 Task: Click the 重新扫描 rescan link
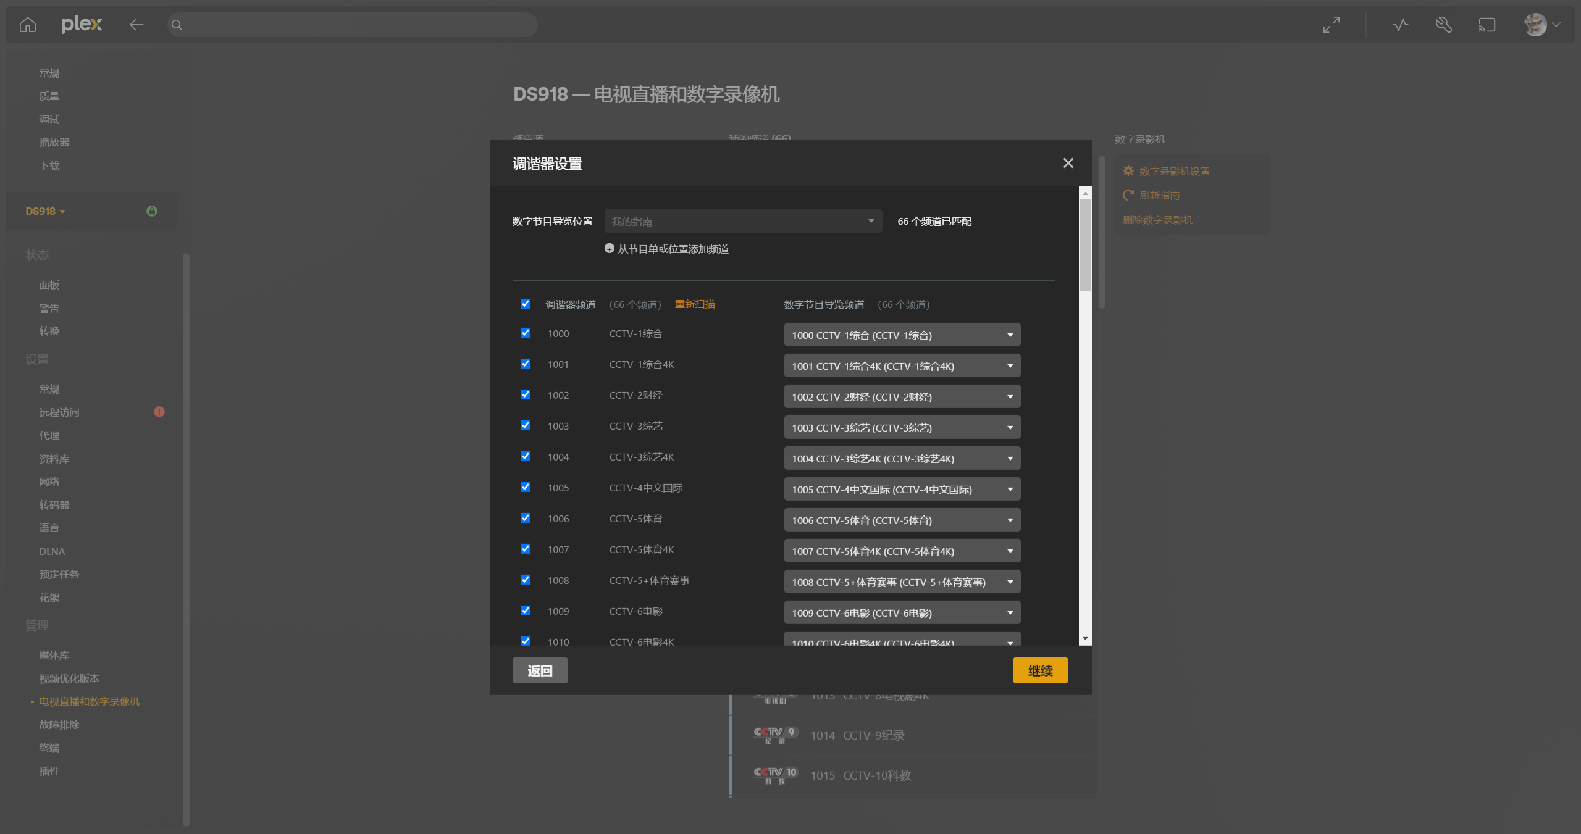click(x=695, y=304)
